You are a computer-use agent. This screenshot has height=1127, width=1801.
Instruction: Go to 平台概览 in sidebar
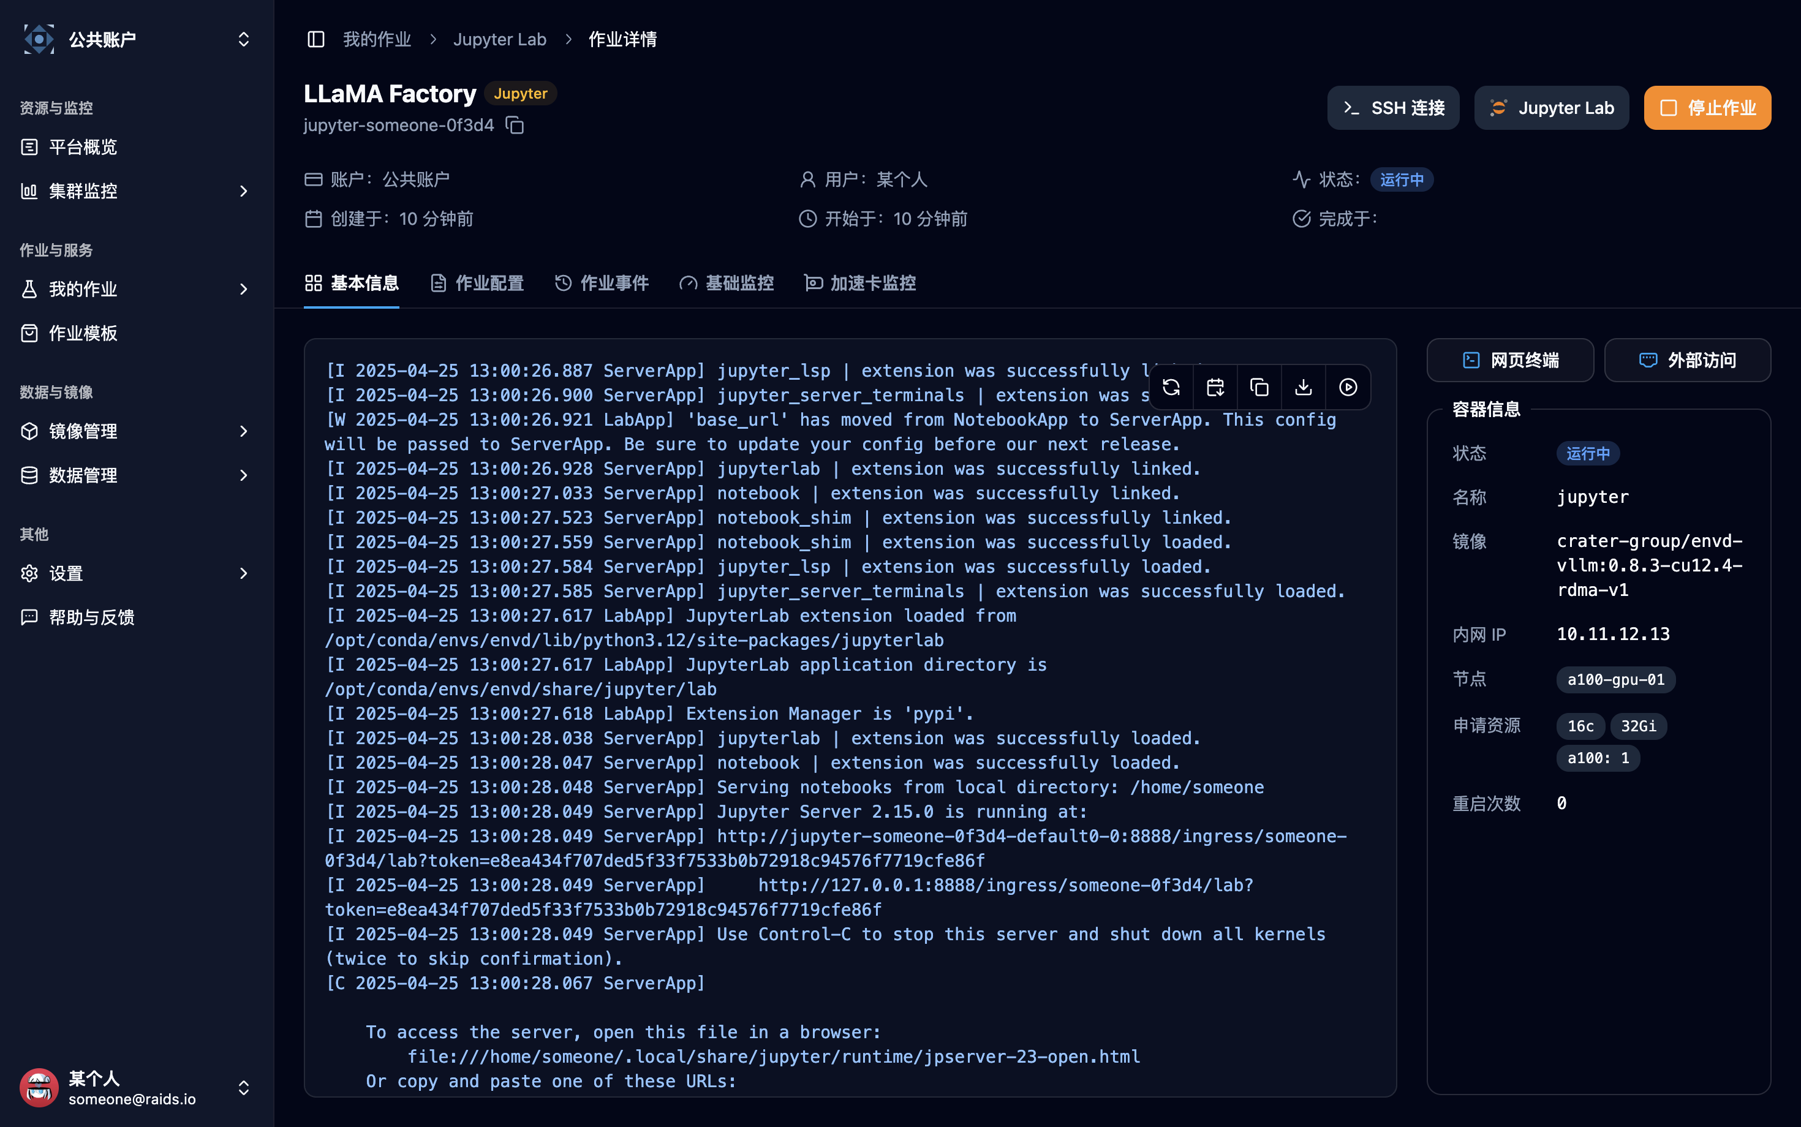click(x=135, y=147)
